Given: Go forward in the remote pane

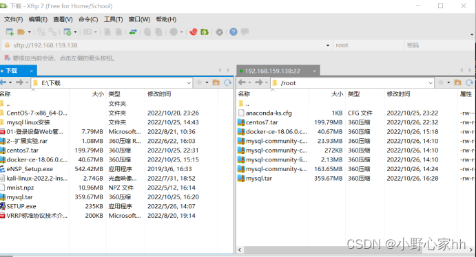Looking at the screenshot, I should click(x=258, y=82).
